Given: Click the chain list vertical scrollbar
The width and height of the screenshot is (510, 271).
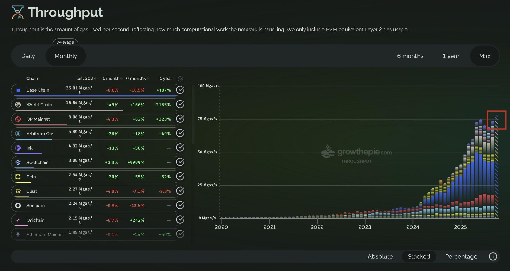Looking at the screenshot, I should [193, 115].
